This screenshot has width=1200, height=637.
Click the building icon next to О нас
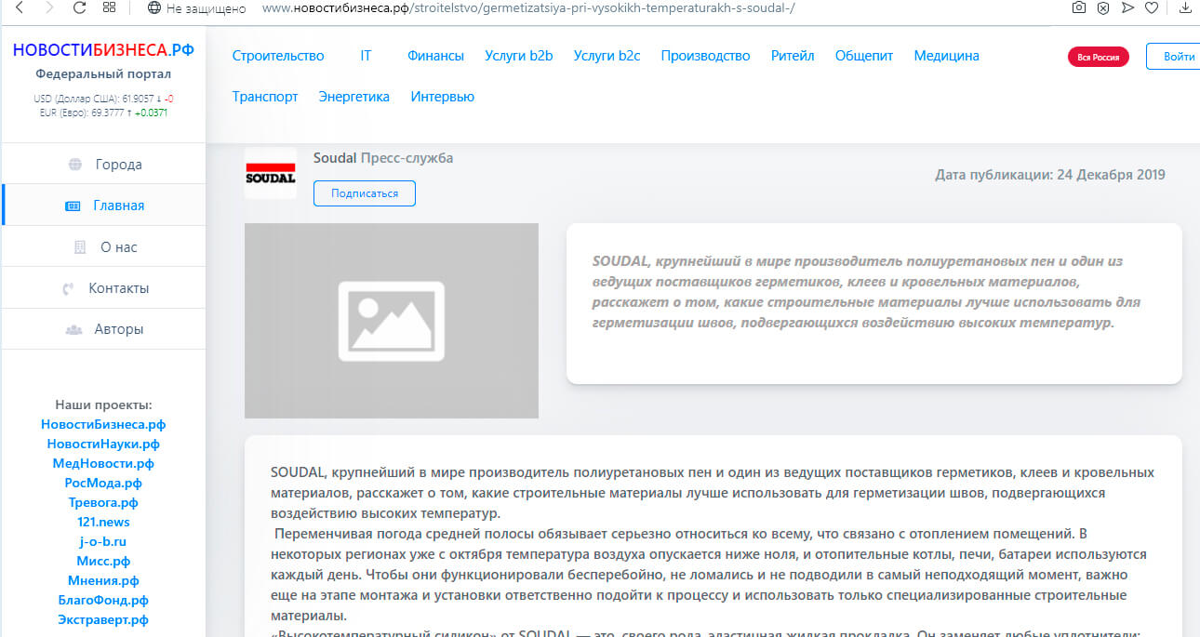tap(80, 247)
